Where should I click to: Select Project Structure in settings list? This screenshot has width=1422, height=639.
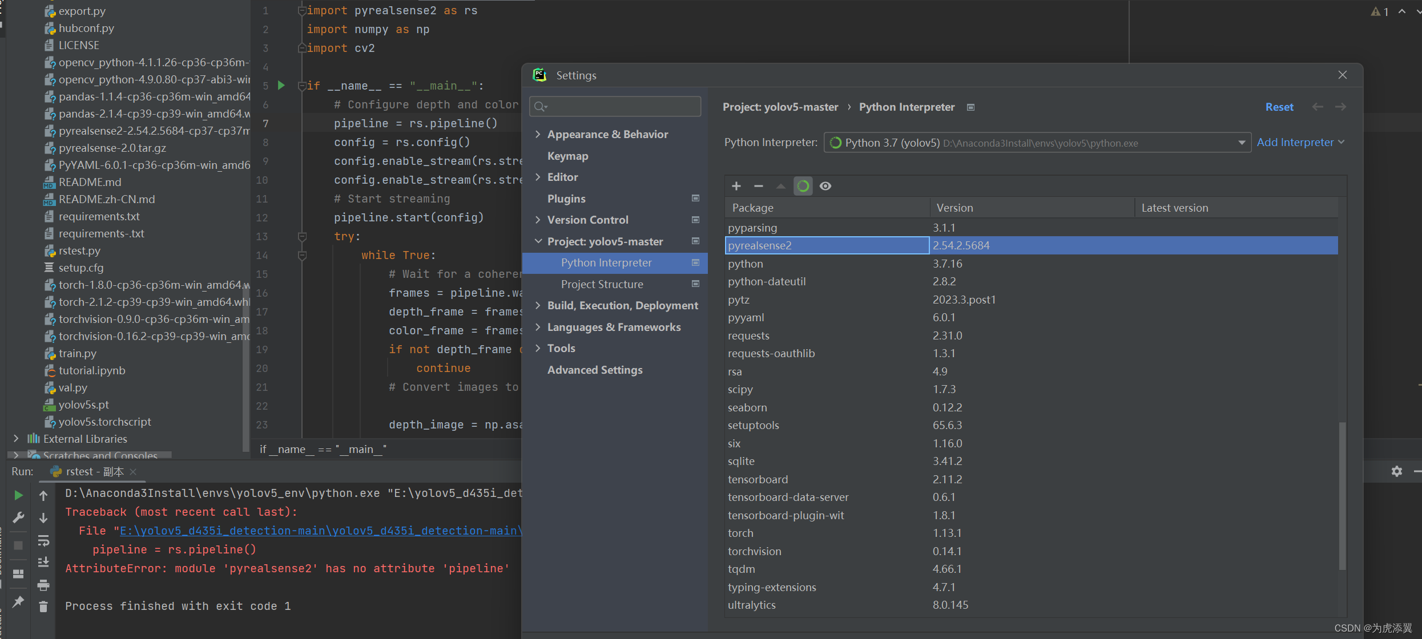[602, 284]
